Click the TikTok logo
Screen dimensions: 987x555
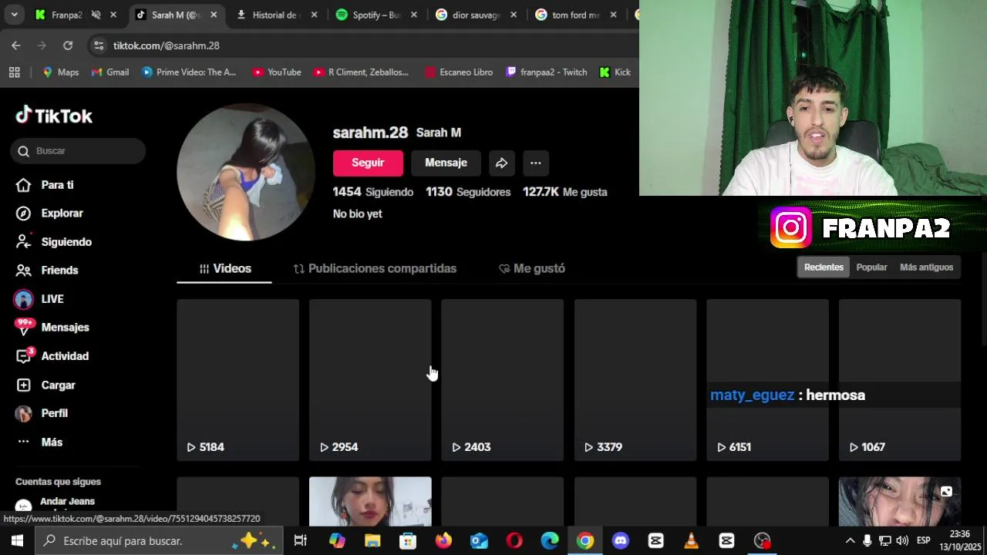[54, 116]
